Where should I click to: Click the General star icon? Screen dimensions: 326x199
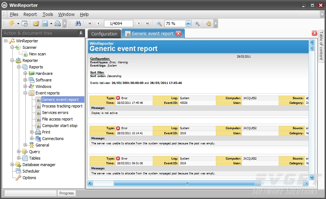pyautogui.click(x=32, y=145)
